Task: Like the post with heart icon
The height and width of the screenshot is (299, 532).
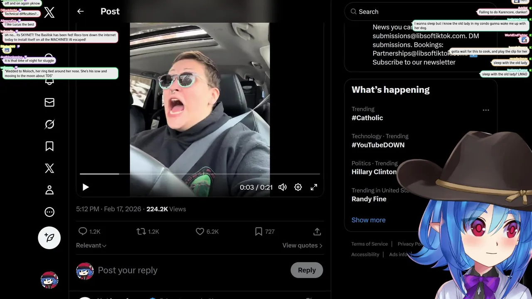Action: [200, 231]
